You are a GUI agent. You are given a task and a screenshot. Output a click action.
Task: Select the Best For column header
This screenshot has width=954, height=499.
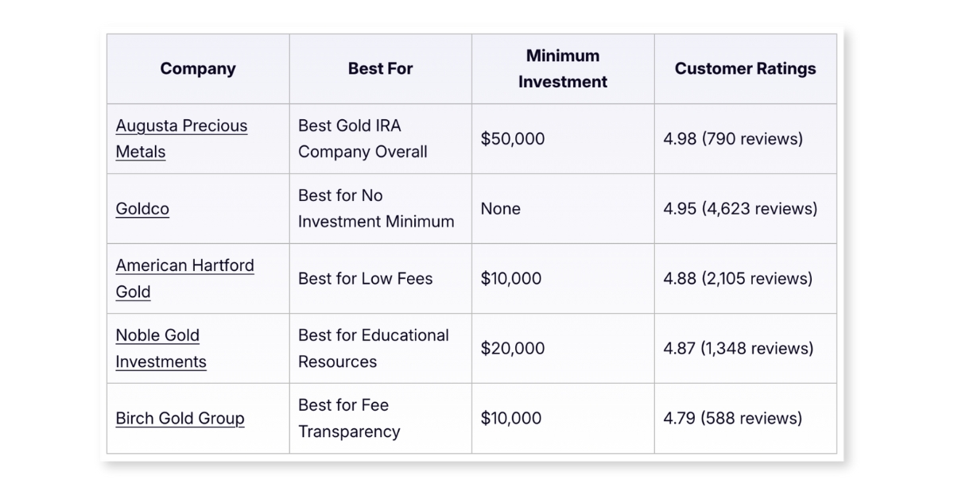tap(381, 68)
